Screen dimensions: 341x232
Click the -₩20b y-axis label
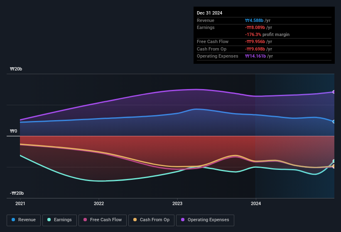coord(17,193)
